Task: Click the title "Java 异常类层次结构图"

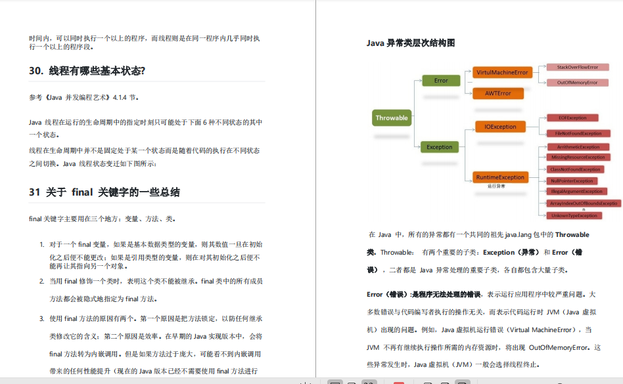Action: click(411, 43)
